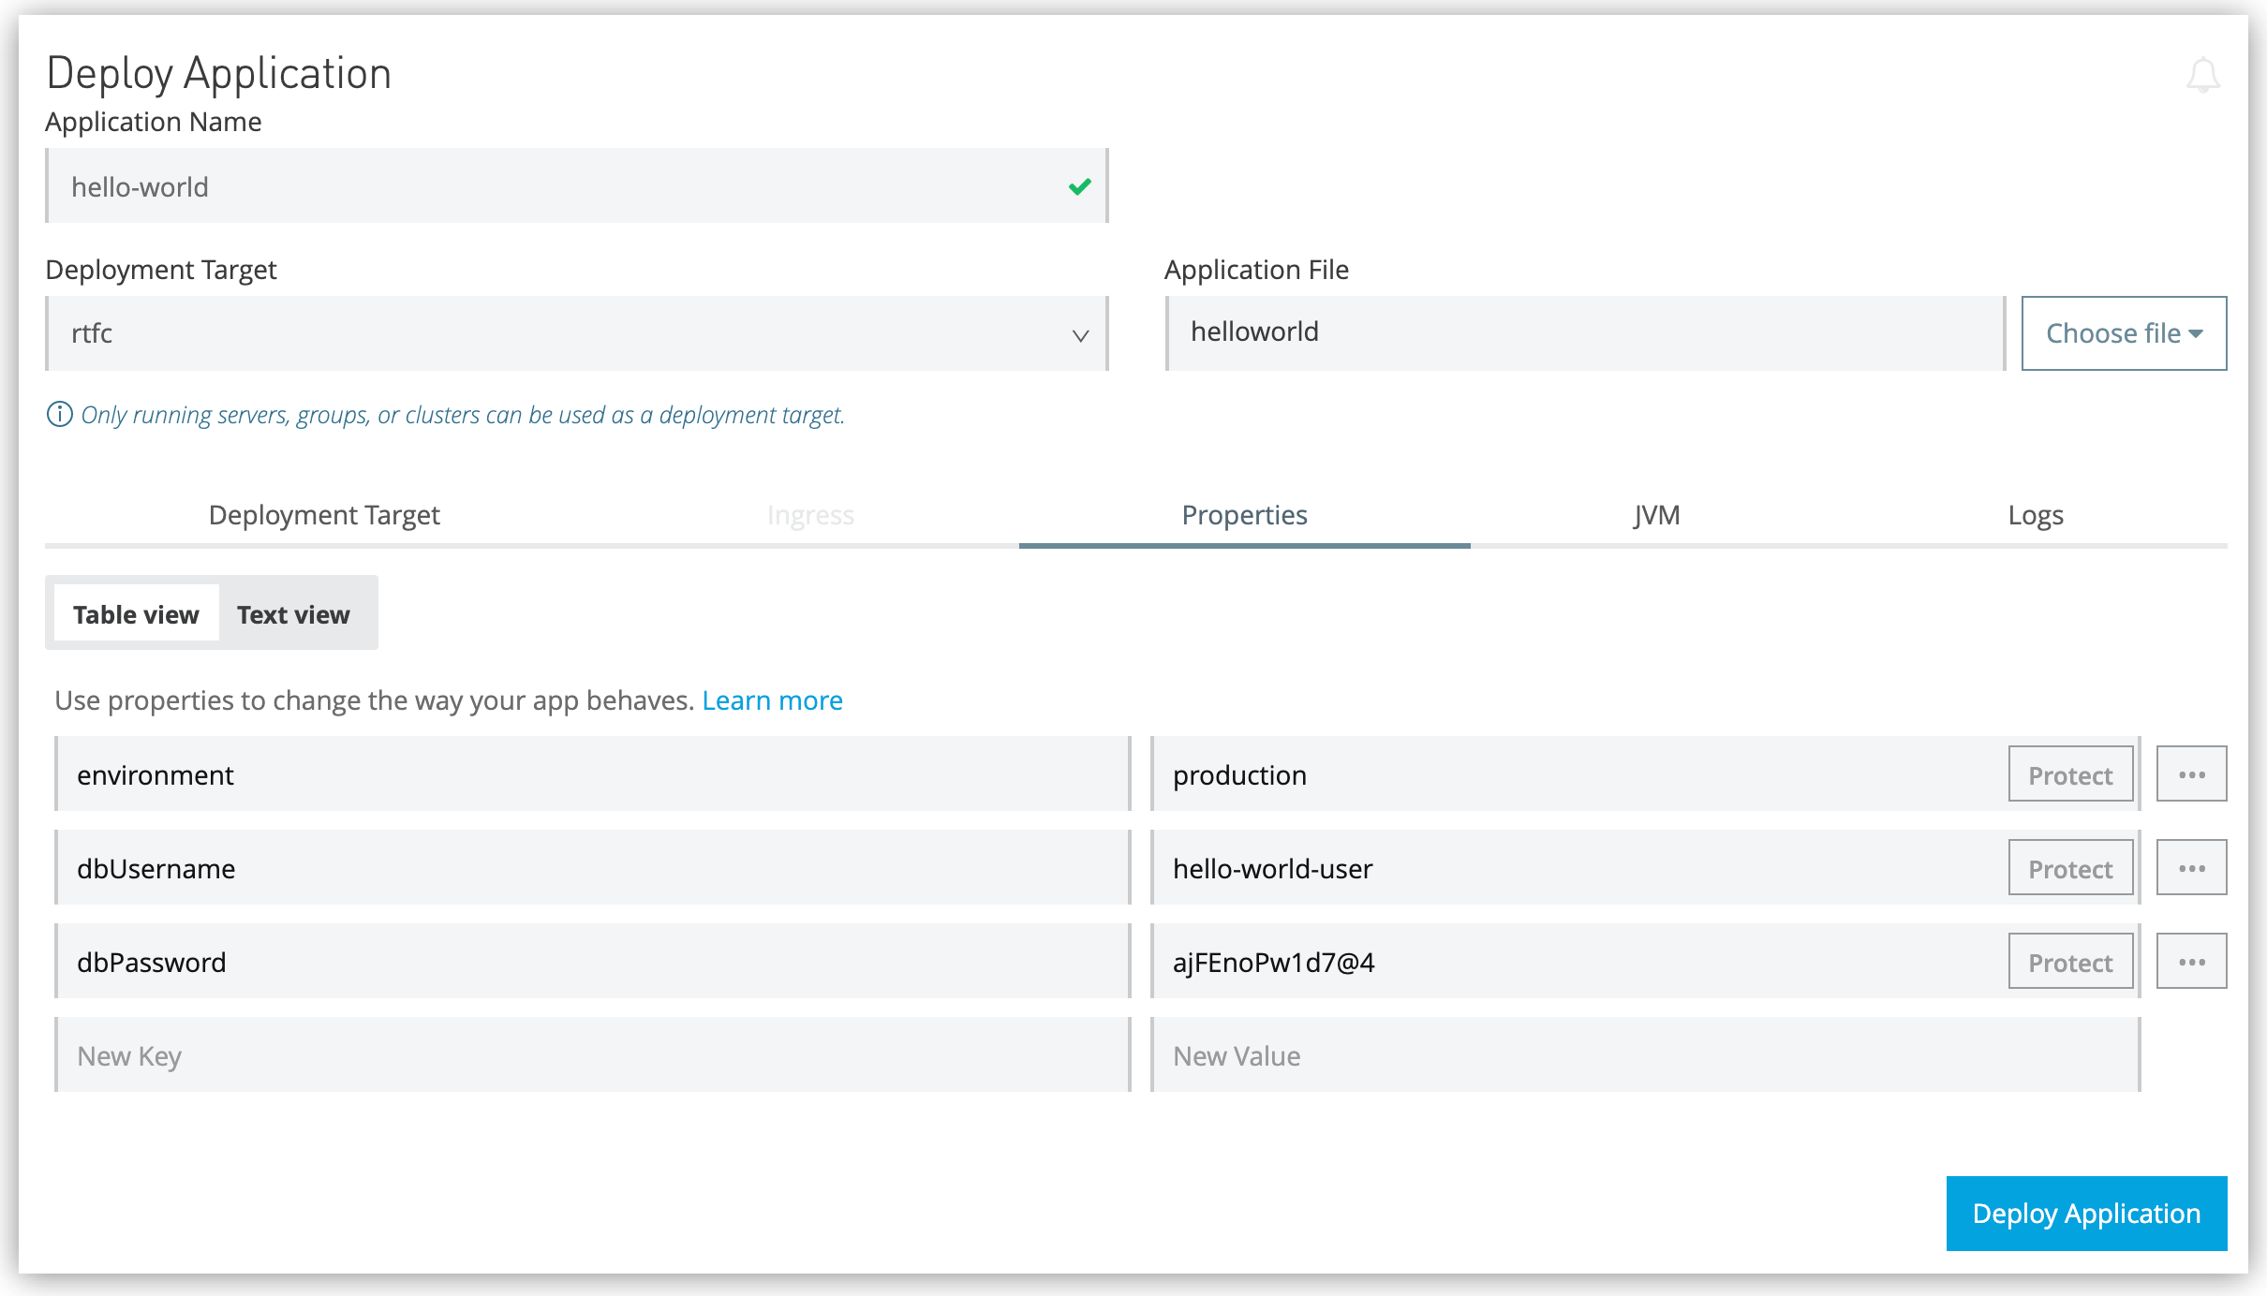Click the New Key input field
The width and height of the screenshot is (2267, 1296).
pos(597,1056)
